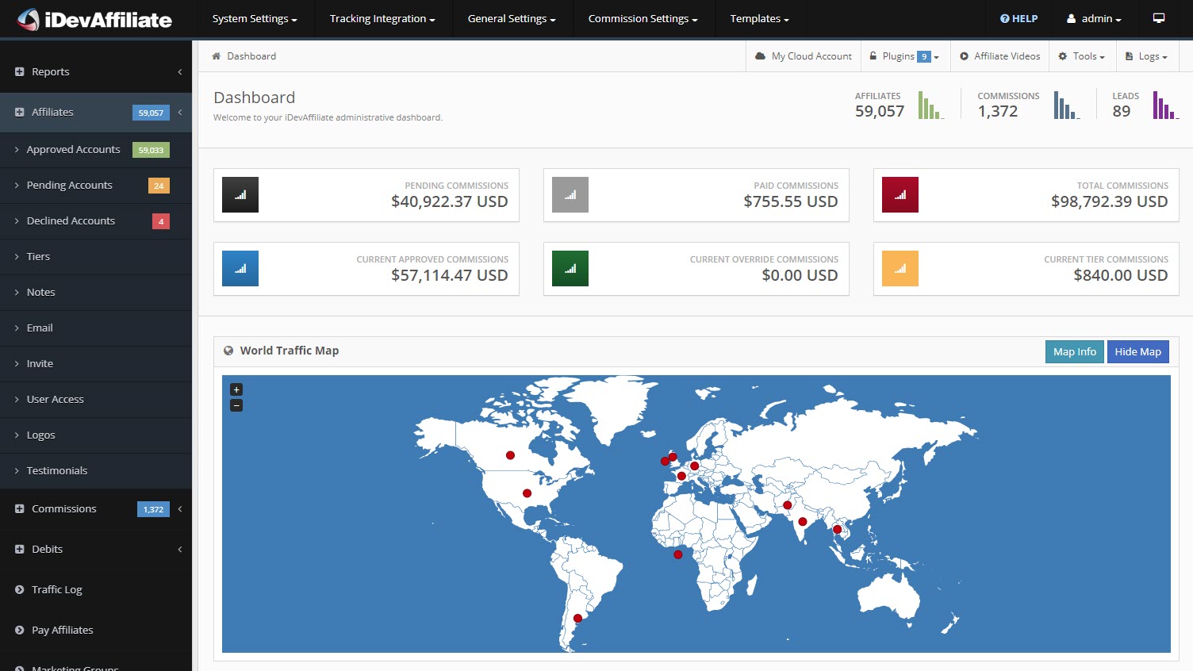
Task: Click the cloud icon for My Cloud Account
Action: point(760,56)
